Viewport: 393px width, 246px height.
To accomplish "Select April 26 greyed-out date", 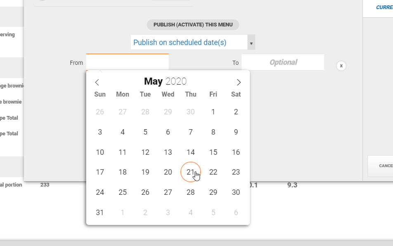I will tap(100, 112).
